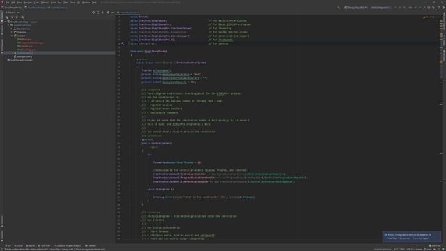Open the TODO tool window tab

tap(19, 246)
